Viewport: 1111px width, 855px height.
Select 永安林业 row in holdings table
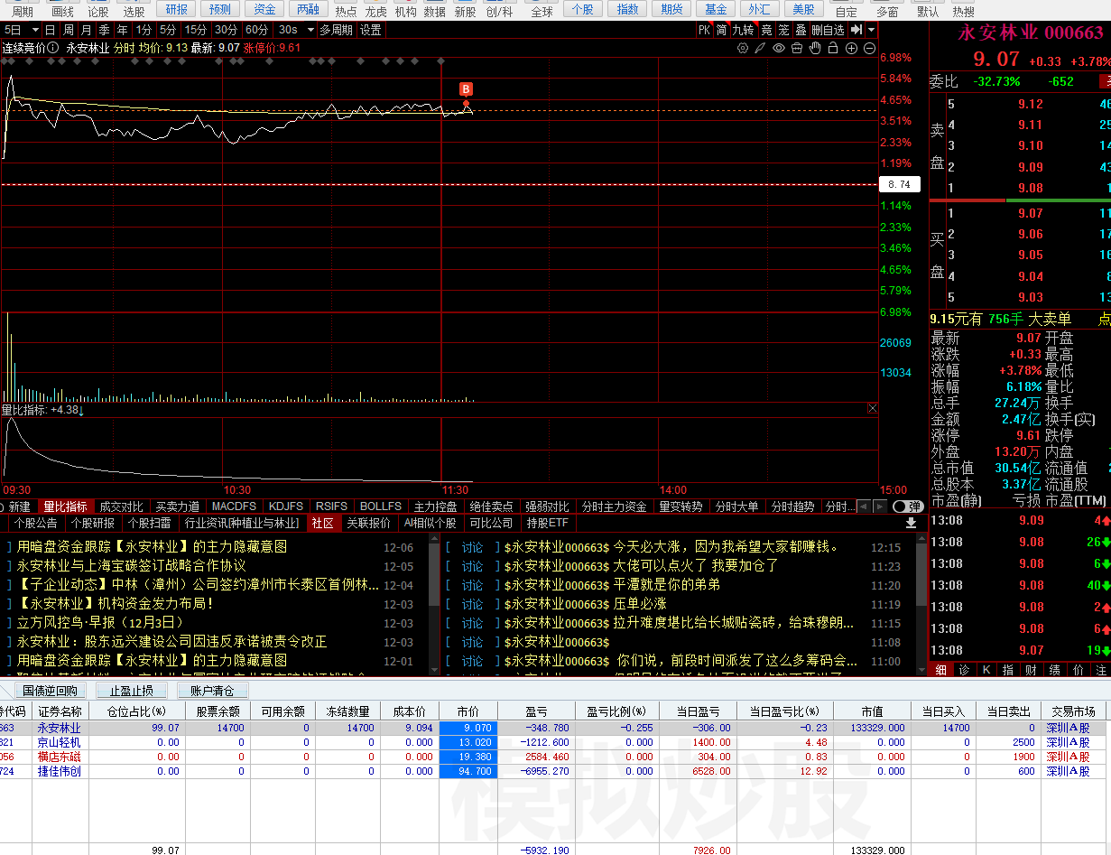tap(555, 727)
